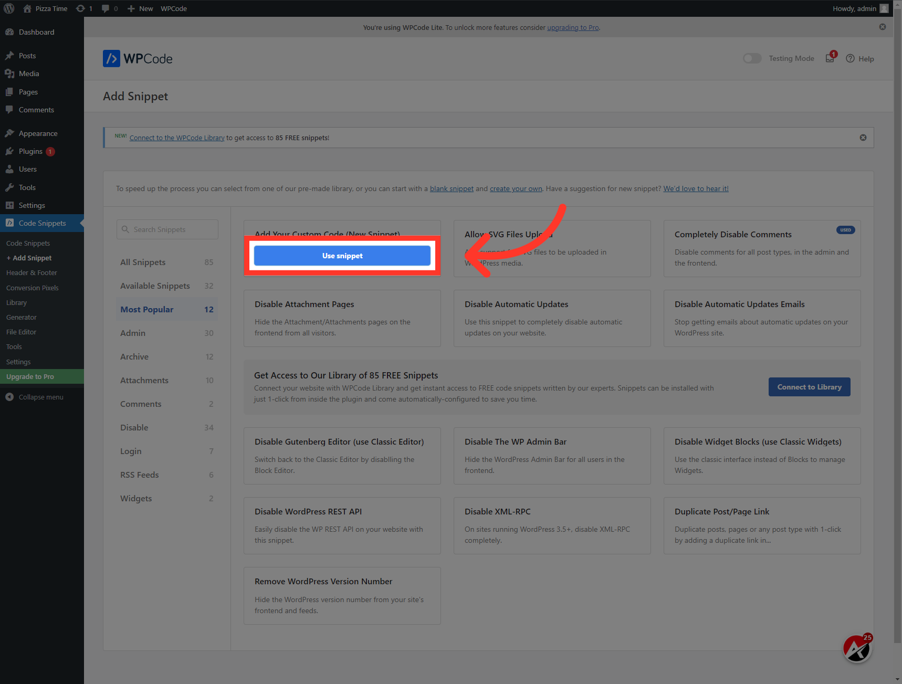This screenshot has height=684, width=902.
Task: Follow the upgrading to Pro link
Action: coord(572,27)
